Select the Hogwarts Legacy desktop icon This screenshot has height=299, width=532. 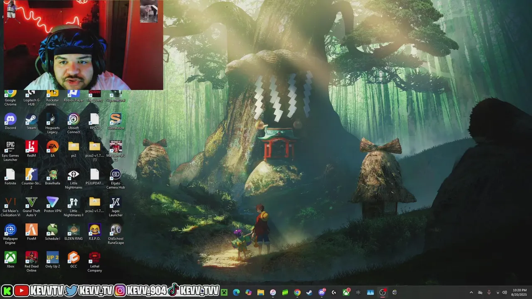[52, 124]
